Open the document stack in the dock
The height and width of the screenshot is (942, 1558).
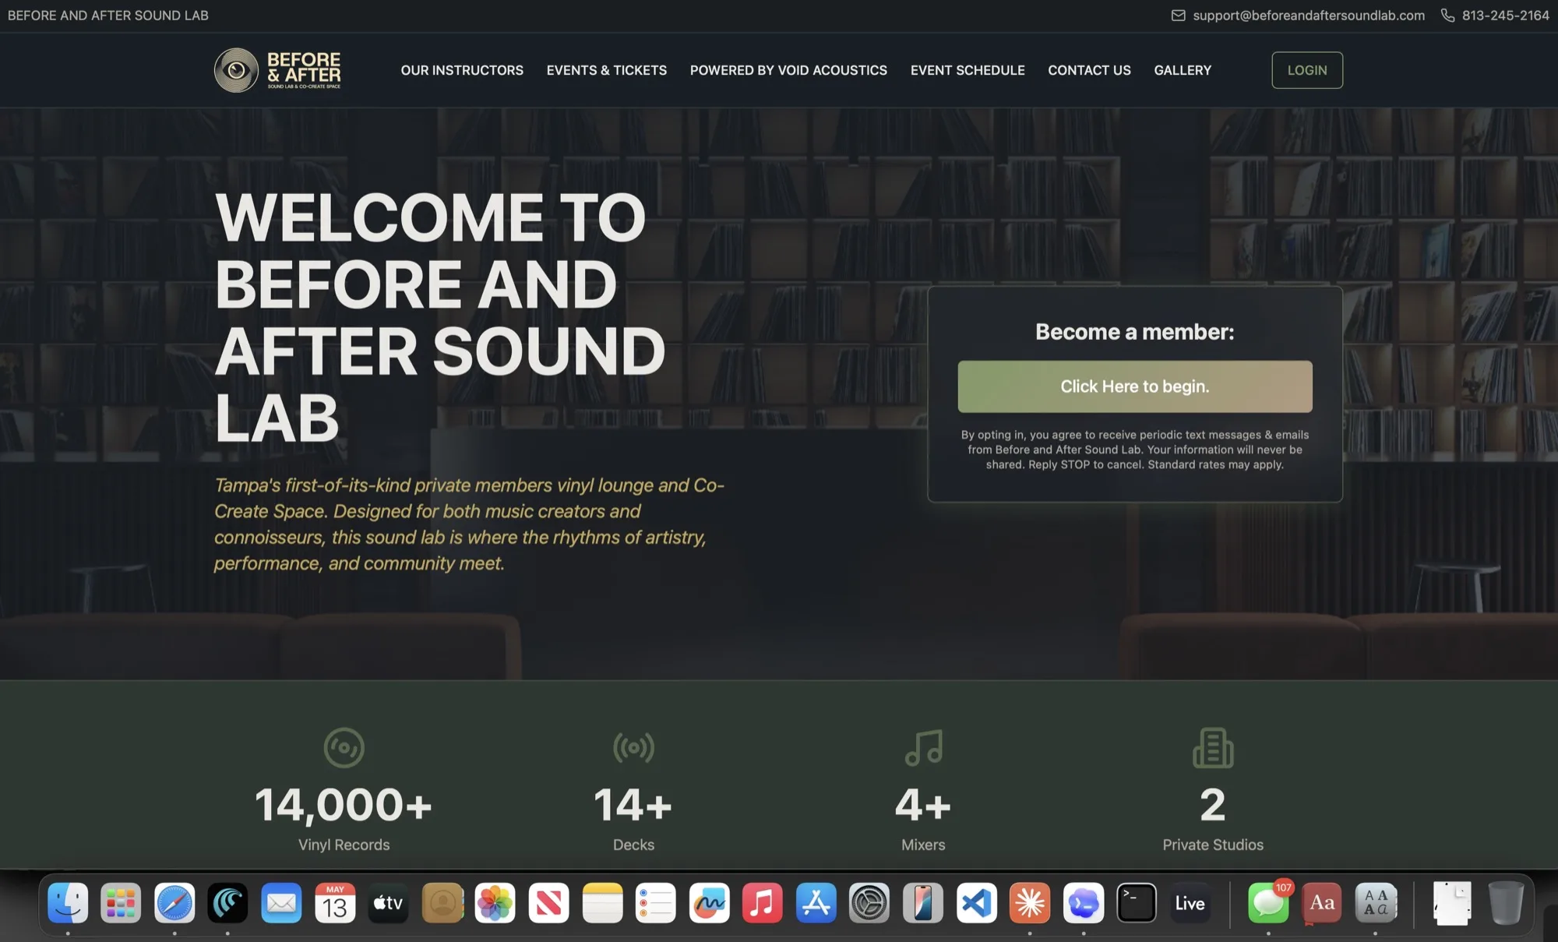coord(1452,903)
